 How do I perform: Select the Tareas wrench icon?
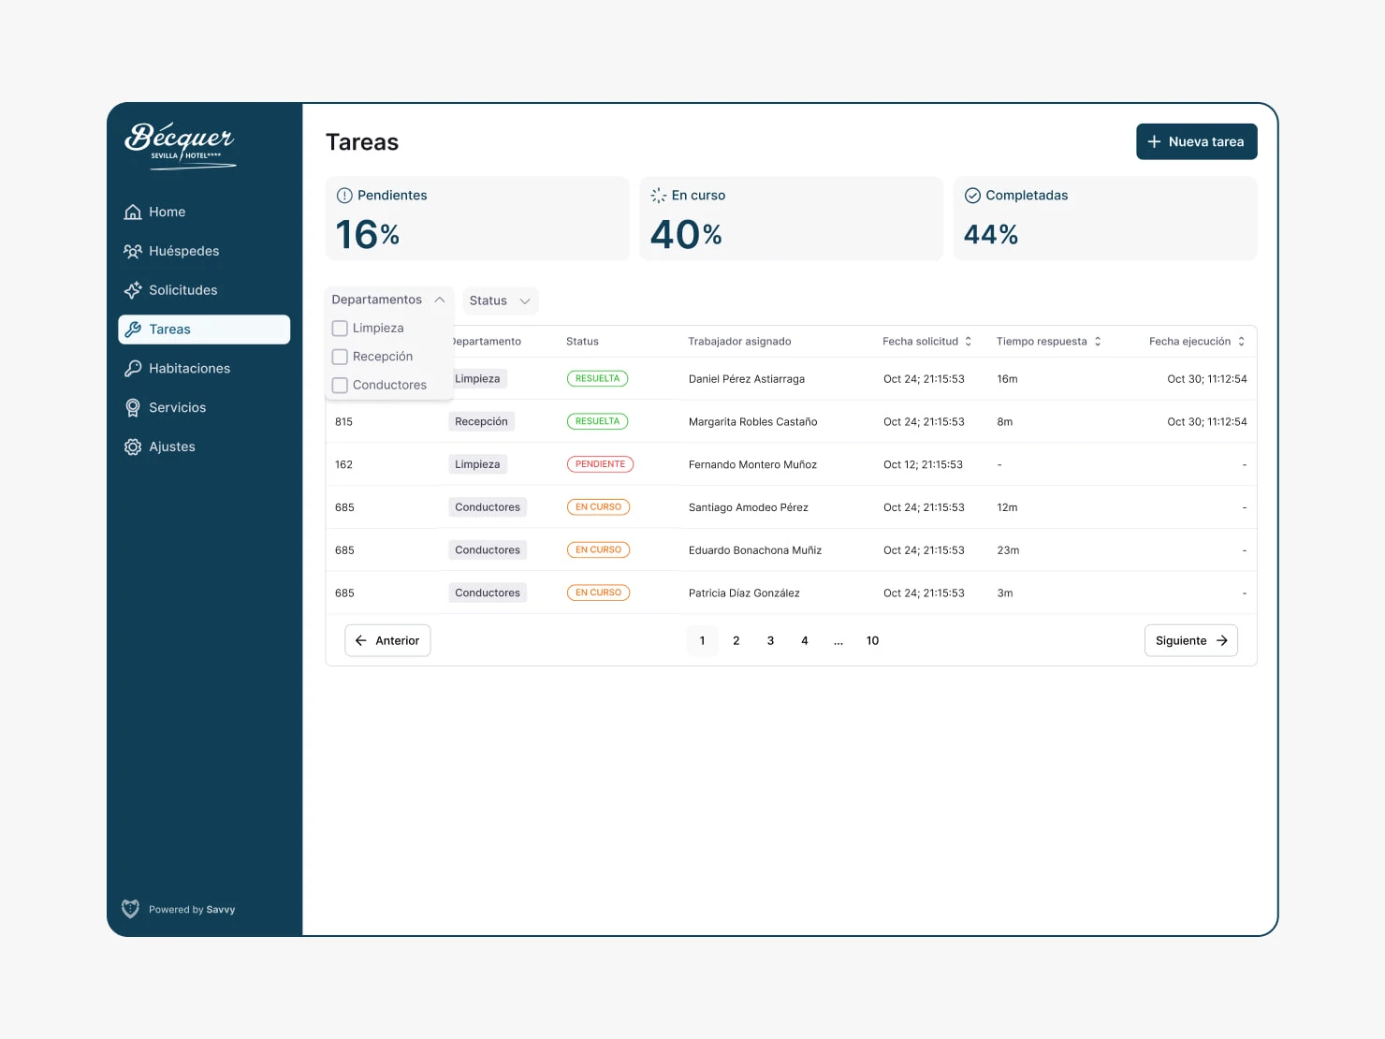point(132,329)
